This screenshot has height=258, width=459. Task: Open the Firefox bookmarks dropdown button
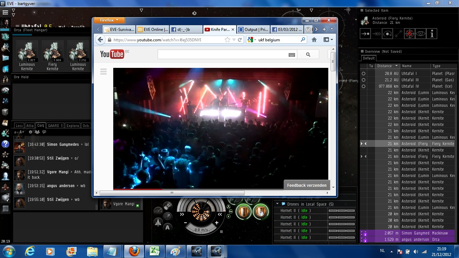tap(328, 40)
